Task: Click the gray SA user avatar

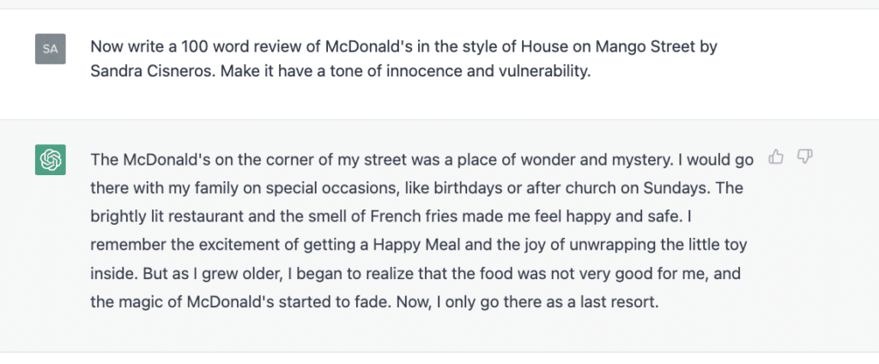Action: 50,49
